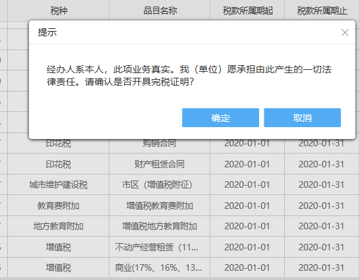The height and width of the screenshot is (280, 360).
Task: Click the 确定 button in the dialog
Action: (220, 118)
